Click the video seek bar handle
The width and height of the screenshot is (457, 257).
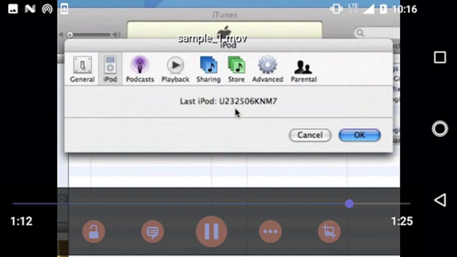[x=349, y=204]
